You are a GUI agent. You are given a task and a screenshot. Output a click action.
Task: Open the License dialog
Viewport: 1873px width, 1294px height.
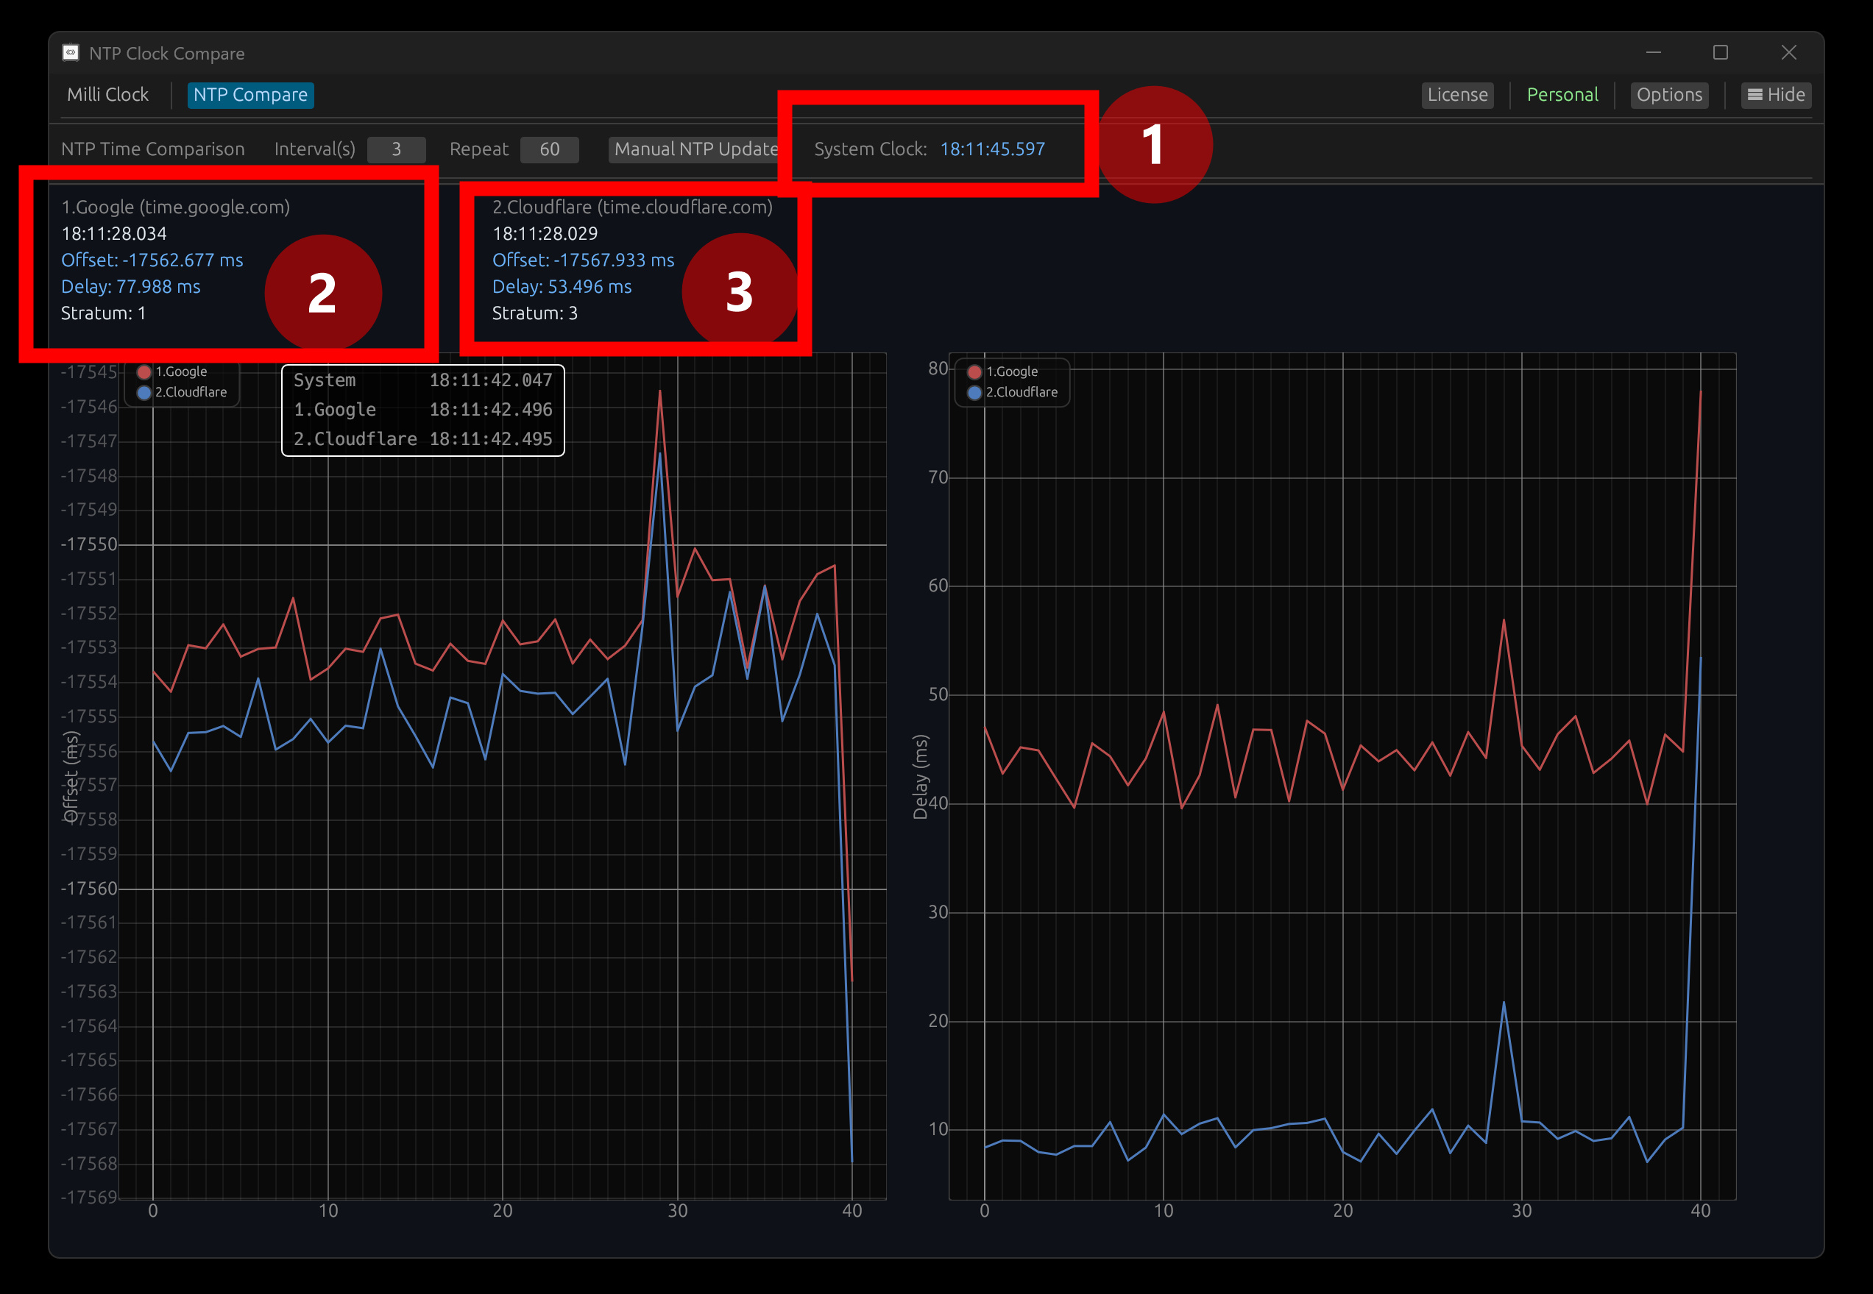pyautogui.click(x=1457, y=95)
